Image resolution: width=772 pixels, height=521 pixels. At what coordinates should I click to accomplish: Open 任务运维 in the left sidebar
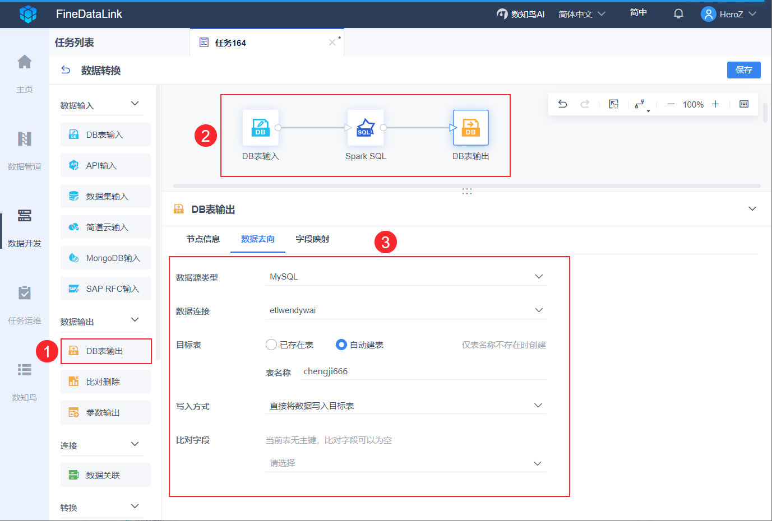(24, 304)
